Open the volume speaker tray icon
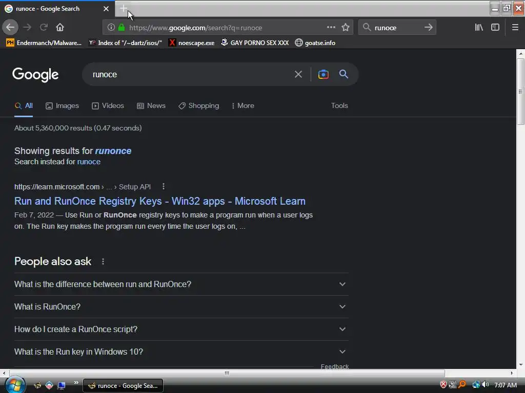The image size is (525, 393). [485, 385]
